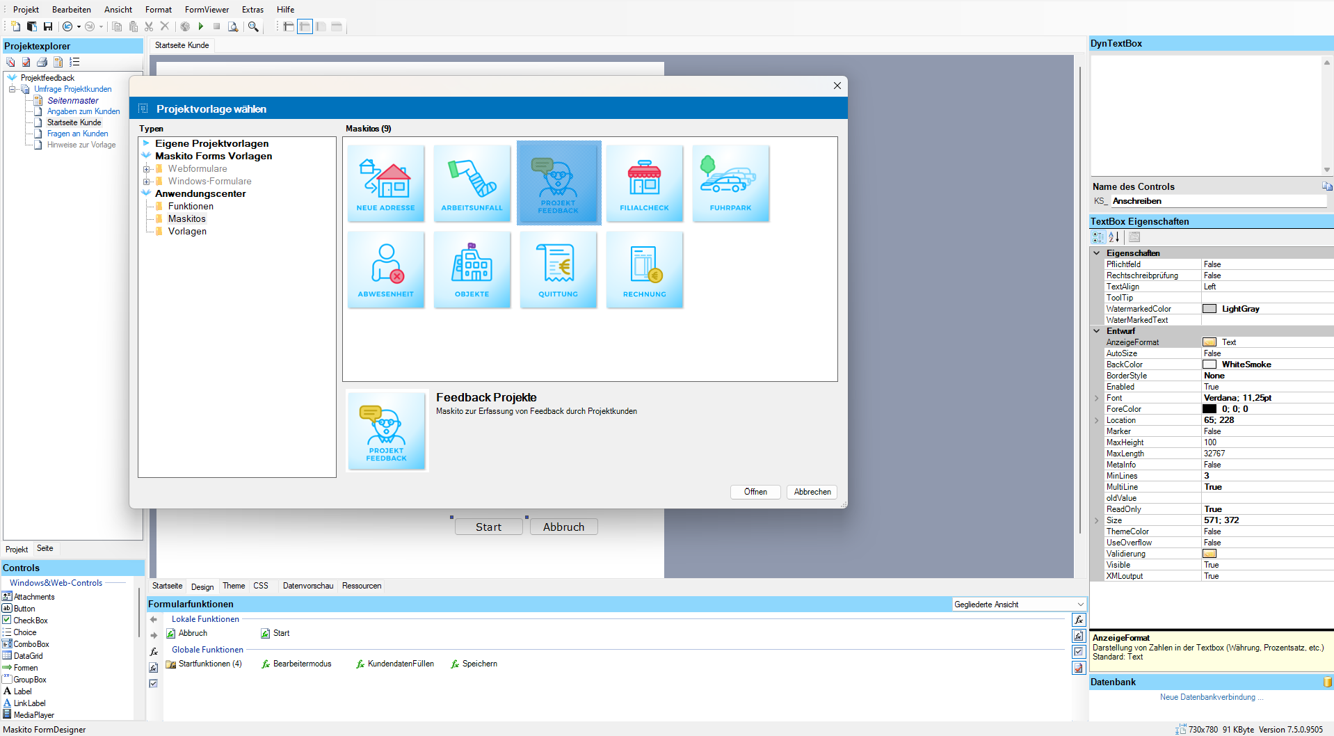Image resolution: width=1334 pixels, height=736 pixels.
Task: Click the ForeColor black color swatch
Action: (1210, 409)
